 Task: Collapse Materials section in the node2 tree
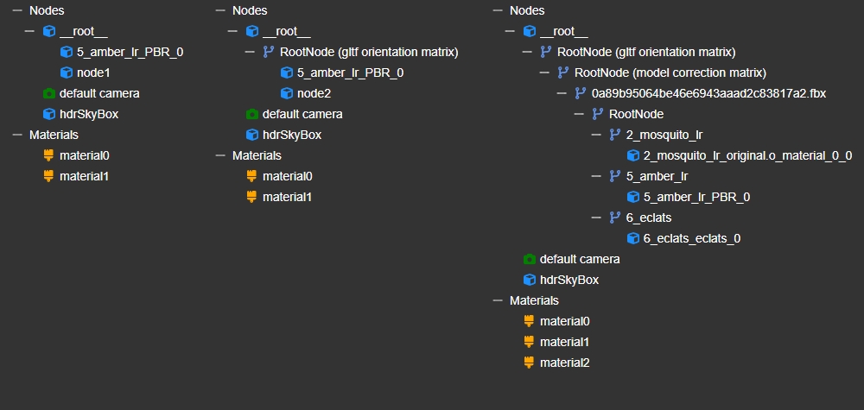[x=220, y=155]
